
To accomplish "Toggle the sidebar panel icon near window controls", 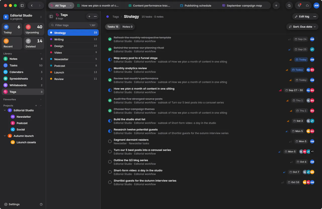I will 22,6.
